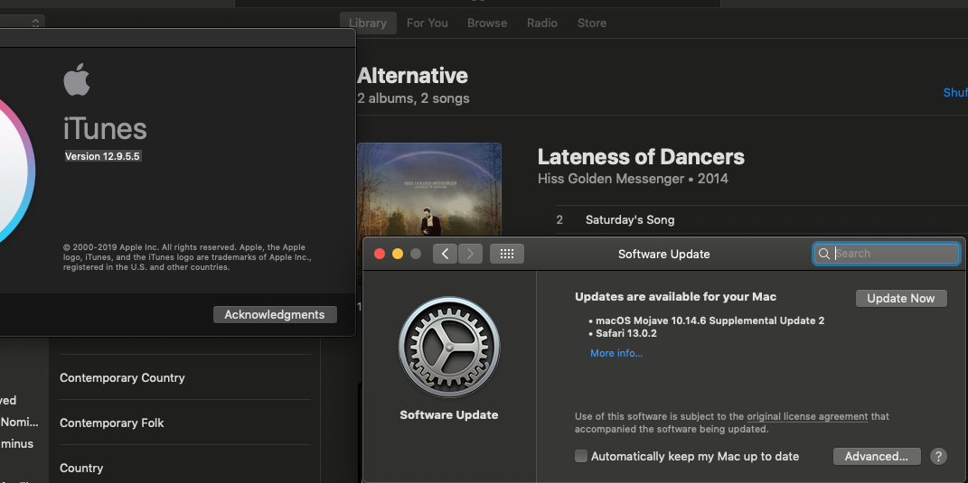Open the Browse tab
This screenshot has width=968, height=483.
pos(487,23)
